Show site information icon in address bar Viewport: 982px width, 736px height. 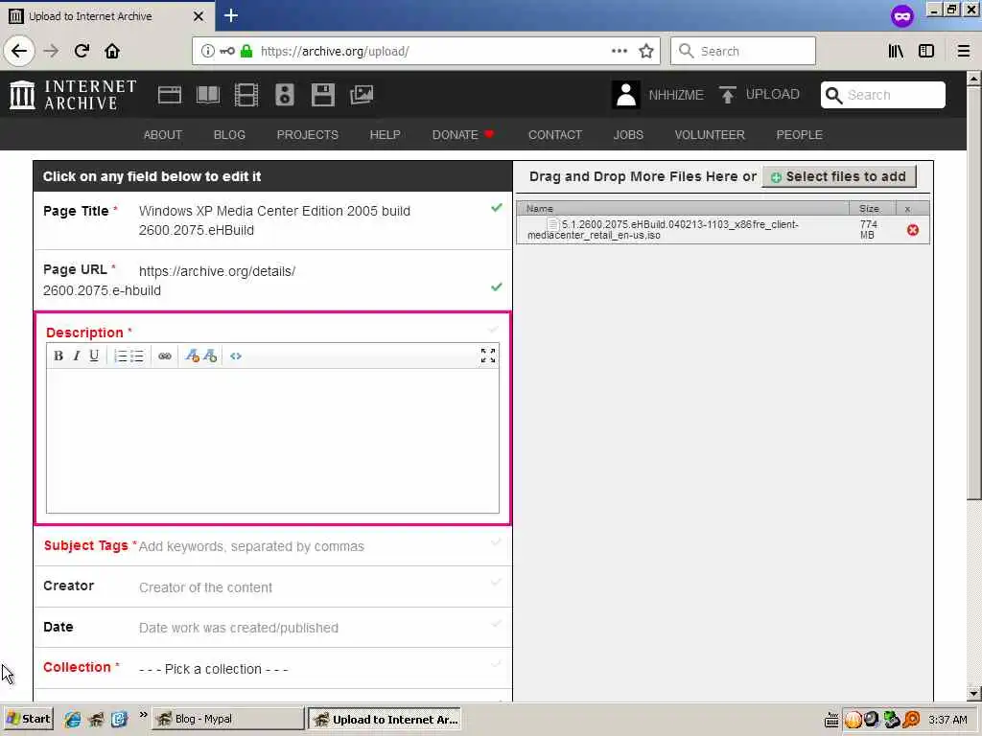click(207, 52)
